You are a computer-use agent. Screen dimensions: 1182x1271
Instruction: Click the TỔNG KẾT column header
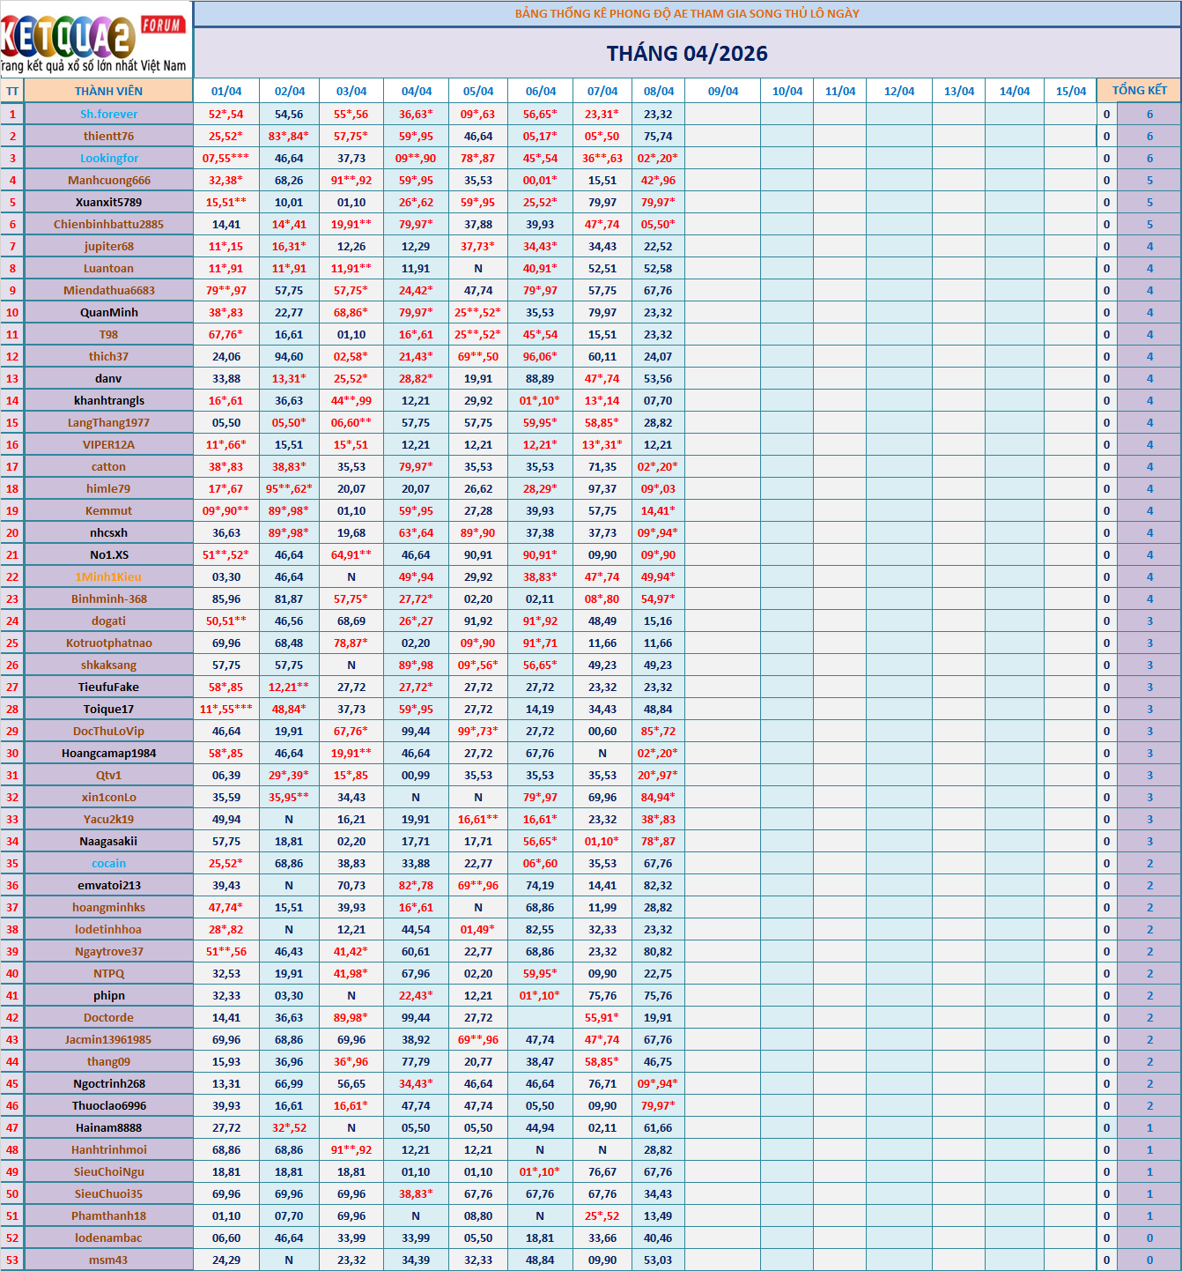pyautogui.click(x=1139, y=91)
